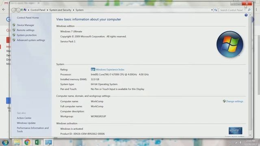Close the System window
The image size is (260, 146).
pos(247,4)
